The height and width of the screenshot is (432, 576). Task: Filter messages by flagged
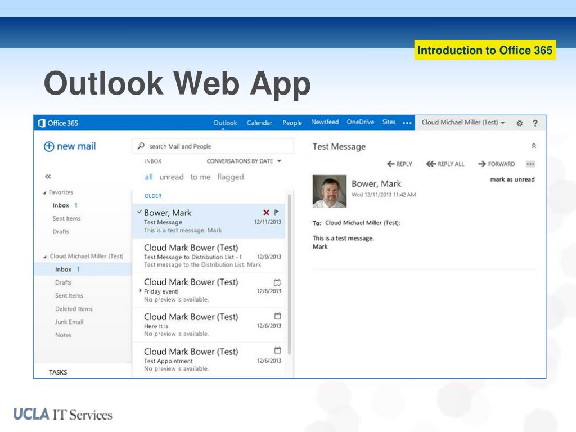tap(230, 177)
